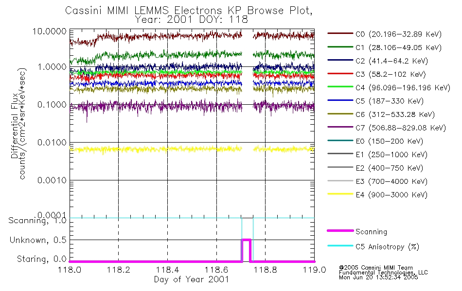Click the bright green C4 legend line swatch
Viewport: 462px width, 291px height.
(340, 87)
